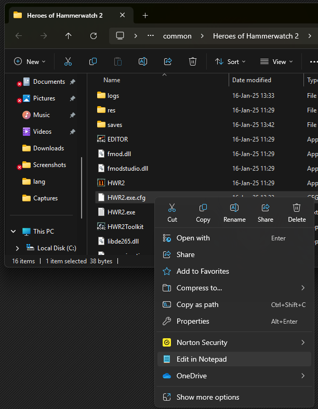Click the common breadcrumb segment

177,36
